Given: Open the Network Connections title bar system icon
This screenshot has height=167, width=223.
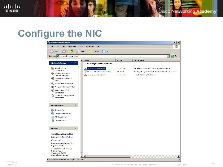Looking at the screenshot, I should coord(49,42).
